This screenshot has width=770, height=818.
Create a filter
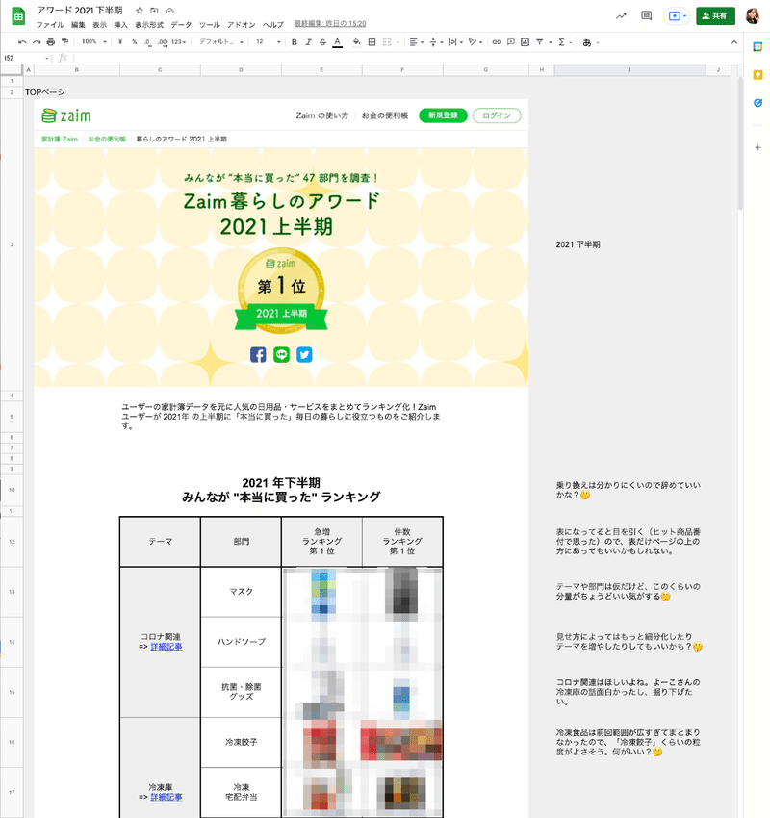pyautogui.click(x=539, y=42)
